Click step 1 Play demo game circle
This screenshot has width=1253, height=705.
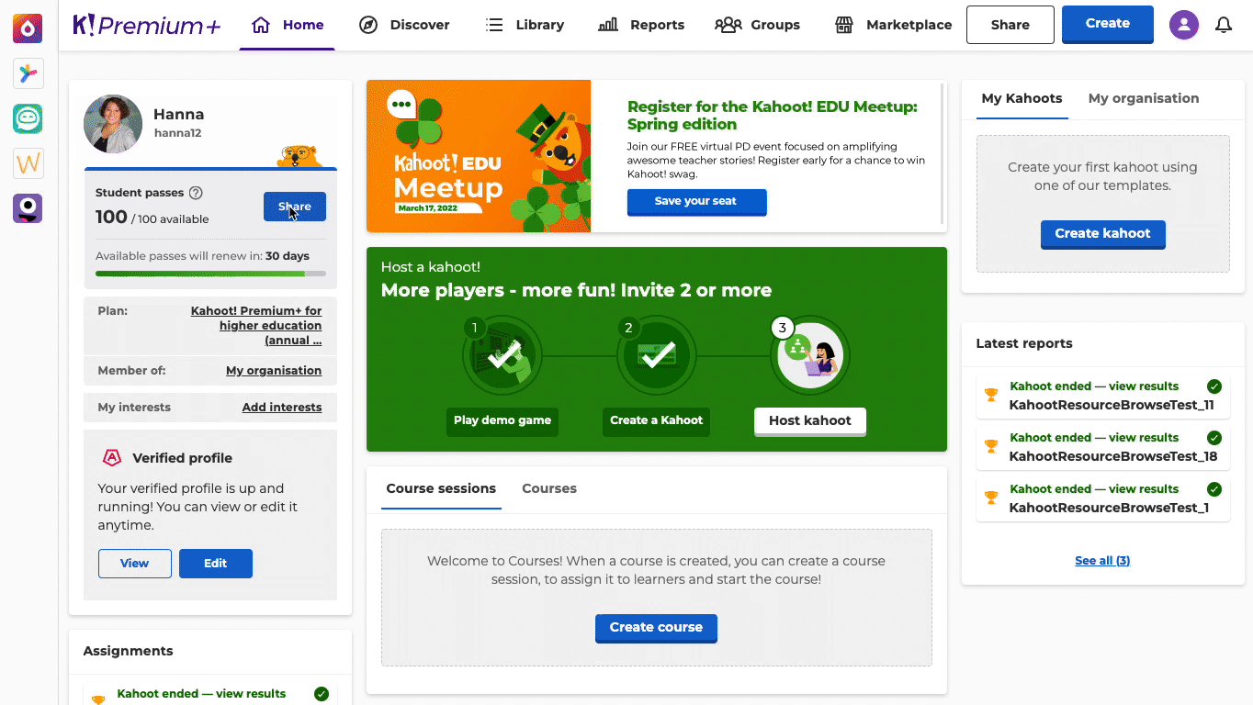click(x=502, y=355)
